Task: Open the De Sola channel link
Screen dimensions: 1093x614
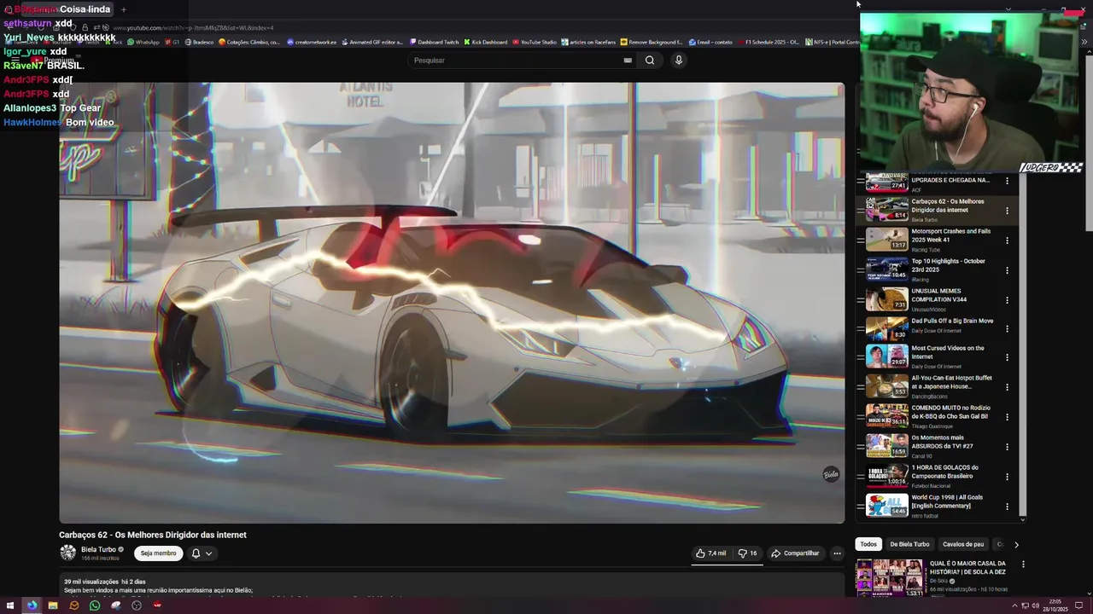Action: (x=938, y=581)
